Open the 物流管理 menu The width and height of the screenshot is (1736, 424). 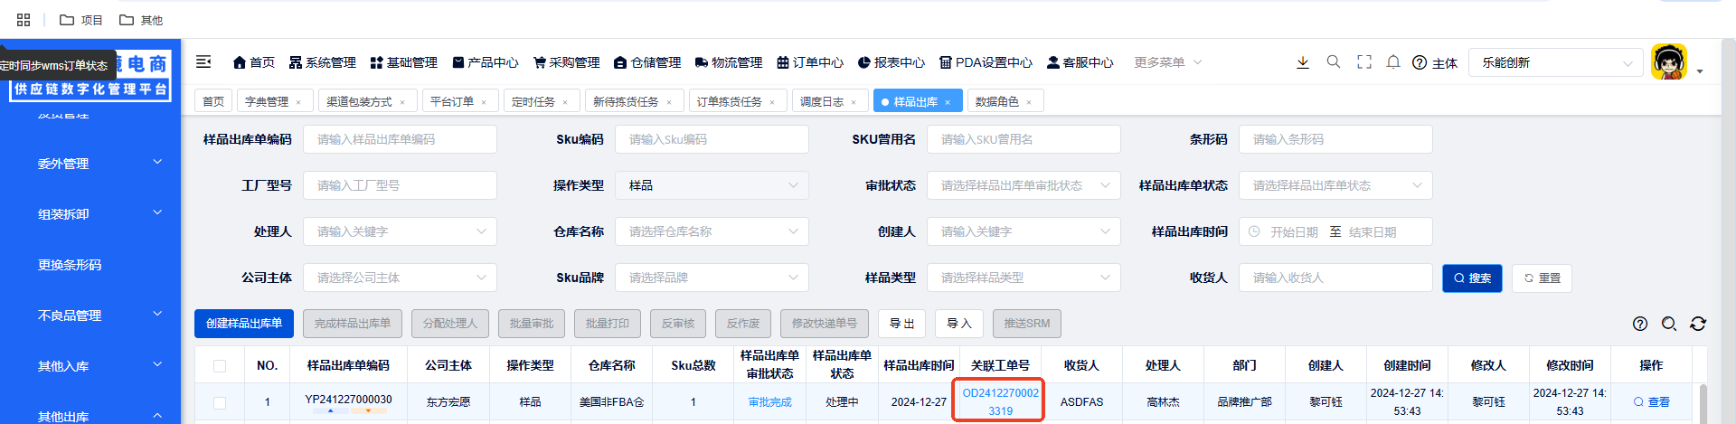click(729, 62)
